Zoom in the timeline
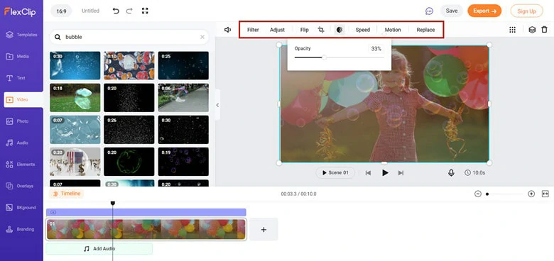The image size is (554, 261). 531,194
